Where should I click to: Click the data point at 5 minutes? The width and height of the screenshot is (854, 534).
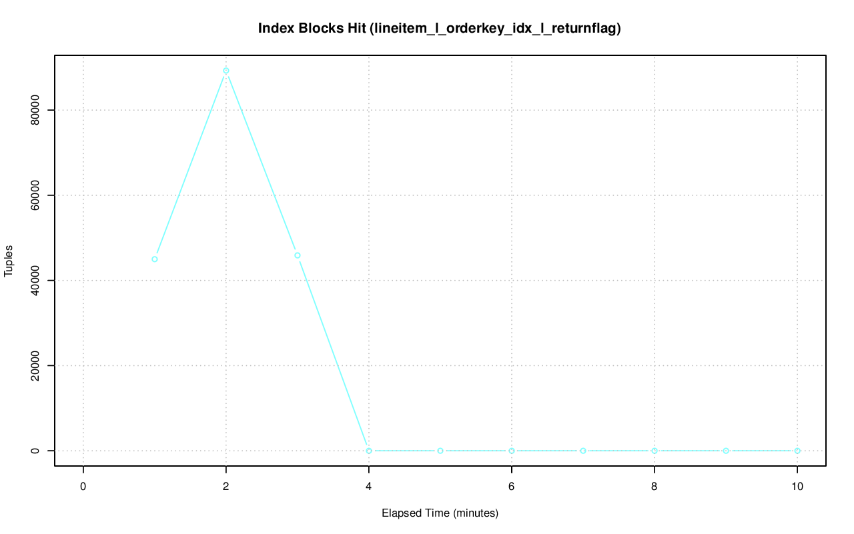(x=440, y=451)
